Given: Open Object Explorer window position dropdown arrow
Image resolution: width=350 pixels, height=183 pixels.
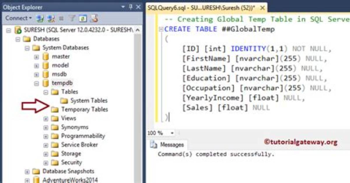Looking at the screenshot, I should pos(123,7).
